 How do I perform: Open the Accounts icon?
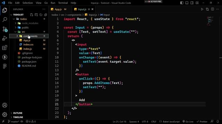tap(5, 105)
